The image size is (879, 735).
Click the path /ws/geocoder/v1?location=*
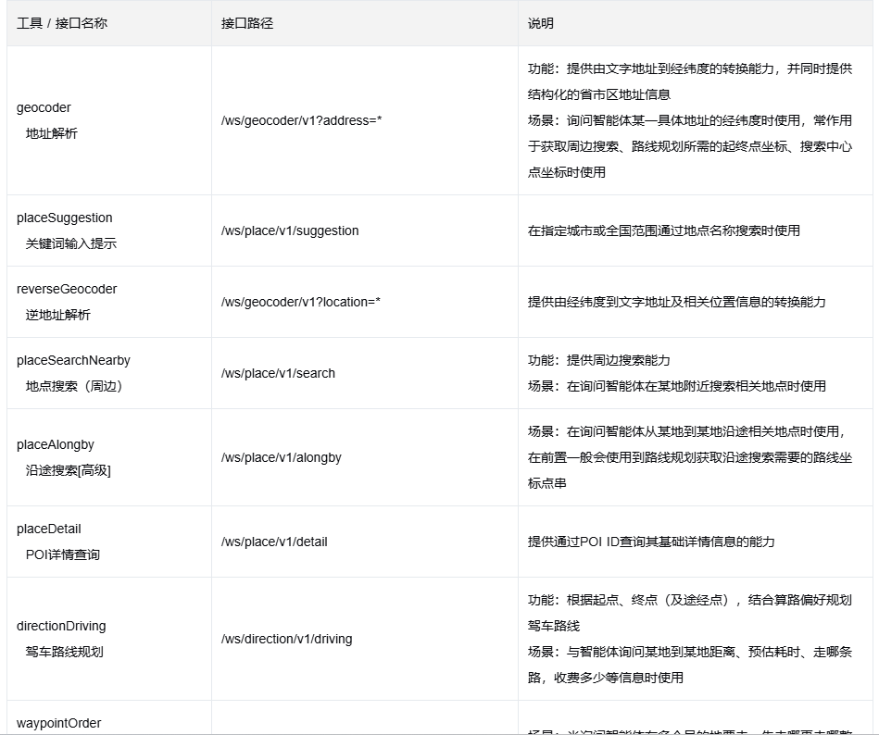[301, 302]
